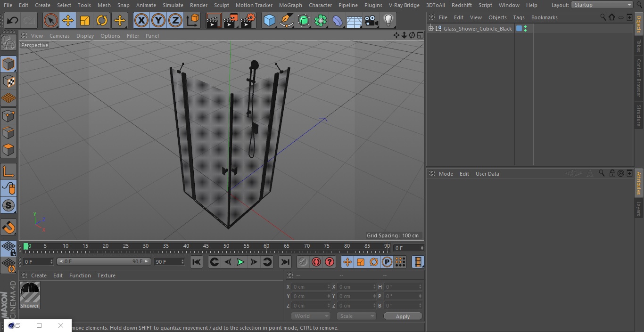Screen dimensions: 644x332
Task: Click the Glass_Shower_Cubicle_Black layer color square
Action: (519, 28)
